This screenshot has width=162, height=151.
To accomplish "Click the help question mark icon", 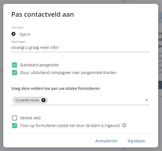I will [124, 125].
